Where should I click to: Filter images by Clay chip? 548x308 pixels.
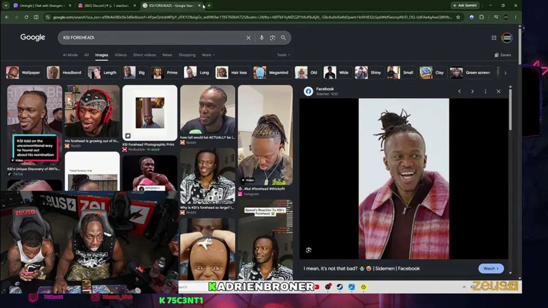(432, 73)
